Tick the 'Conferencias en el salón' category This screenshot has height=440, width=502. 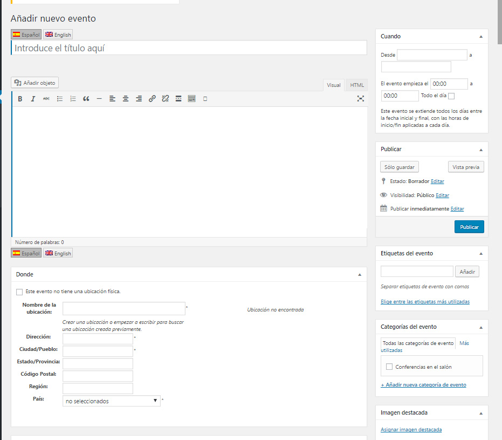(389, 367)
